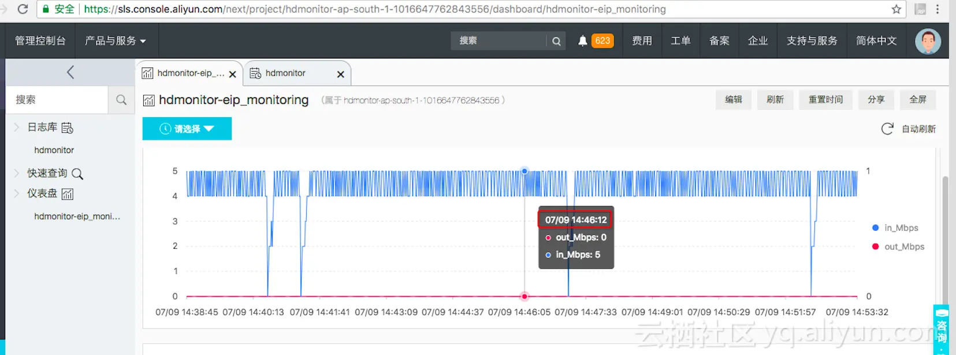Enter fullscreen with 全屏 button

(x=918, y=100)
